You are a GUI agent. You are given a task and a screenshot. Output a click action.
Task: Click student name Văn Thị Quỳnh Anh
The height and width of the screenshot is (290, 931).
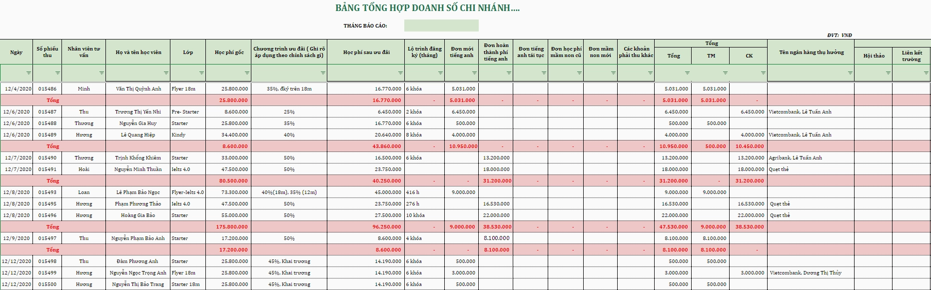(x=138, y=88)
